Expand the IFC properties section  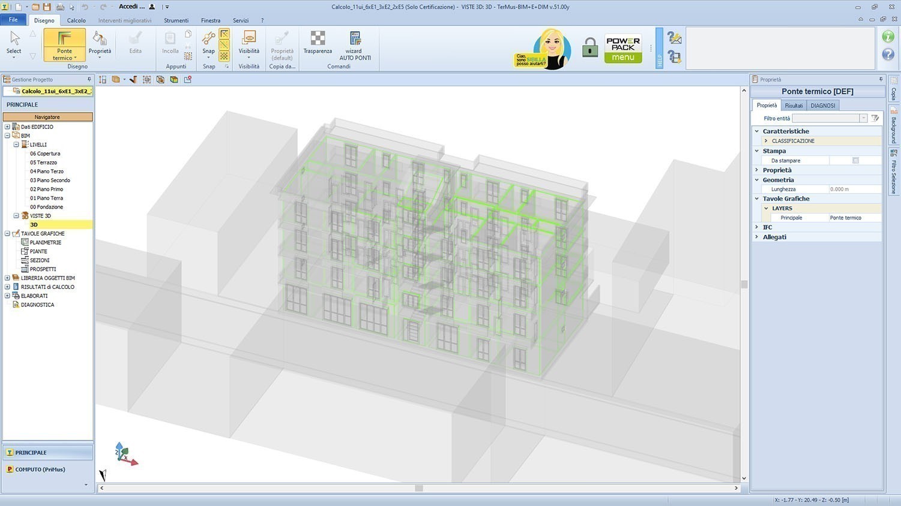(x=757, y=227)
